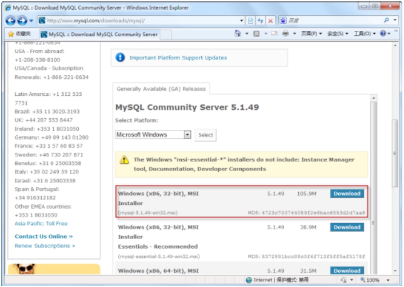Expand the Home button dropdown arrow

[x=247, y=34]
